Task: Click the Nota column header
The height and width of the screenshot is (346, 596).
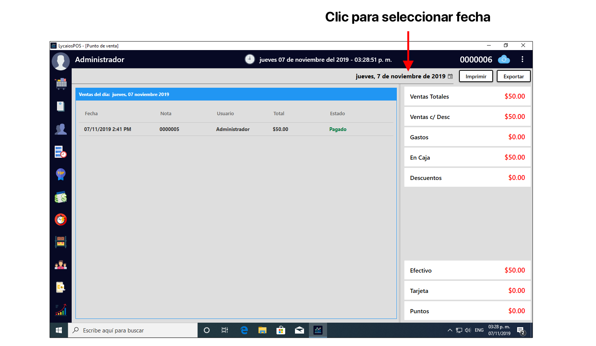Action: tap(166, 113)
